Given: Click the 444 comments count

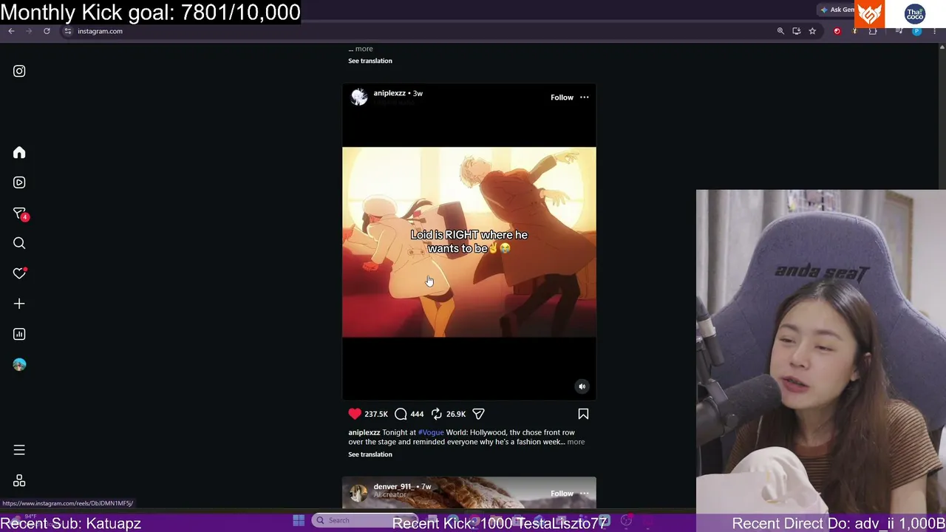Looking at the screenshot, I should [417, 414].
